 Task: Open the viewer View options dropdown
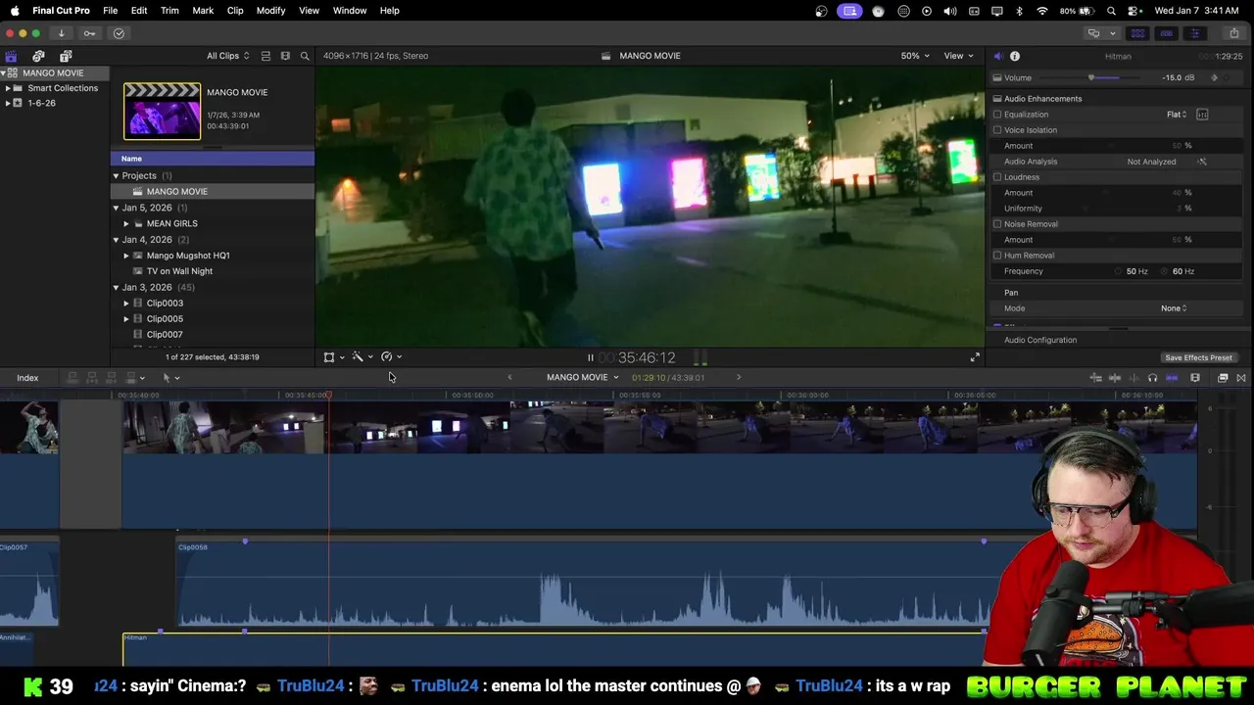coord(957,56)
